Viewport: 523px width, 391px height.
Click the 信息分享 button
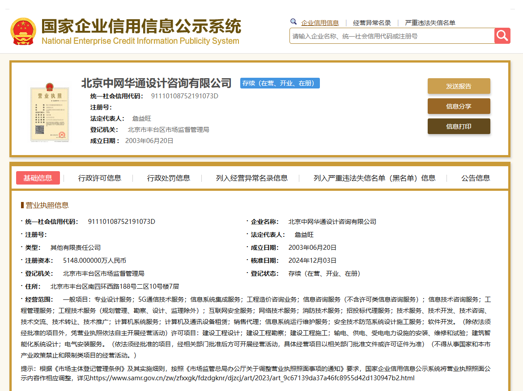[459, 106]
